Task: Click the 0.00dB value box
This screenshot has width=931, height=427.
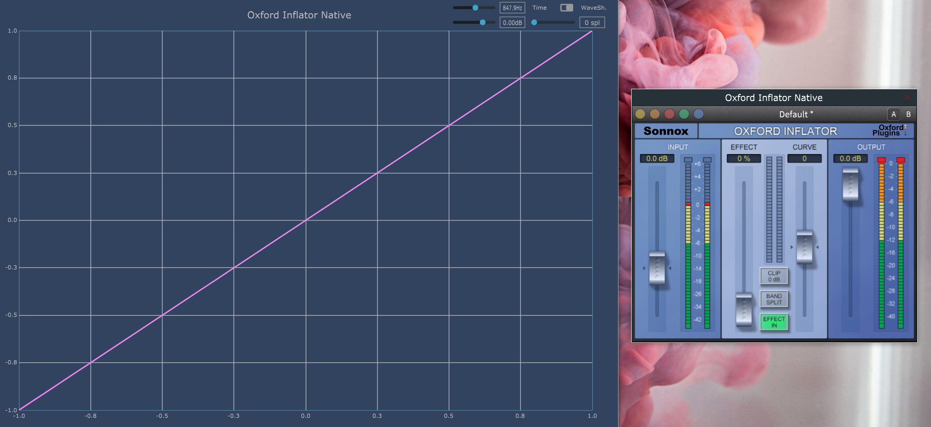Action: tap(512, 22)
